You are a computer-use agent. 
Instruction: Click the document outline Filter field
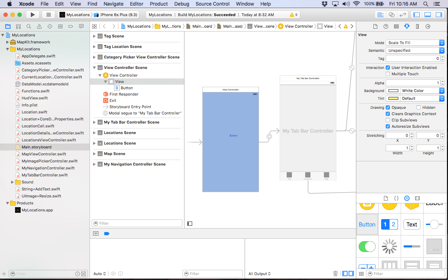tap(137, 223)
